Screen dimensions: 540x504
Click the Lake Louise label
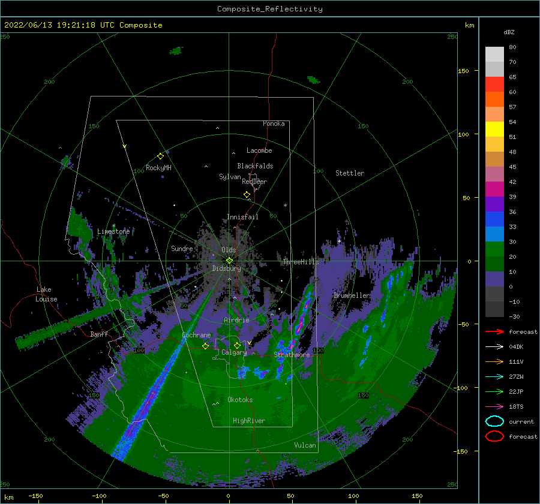(x=46, y=294)
